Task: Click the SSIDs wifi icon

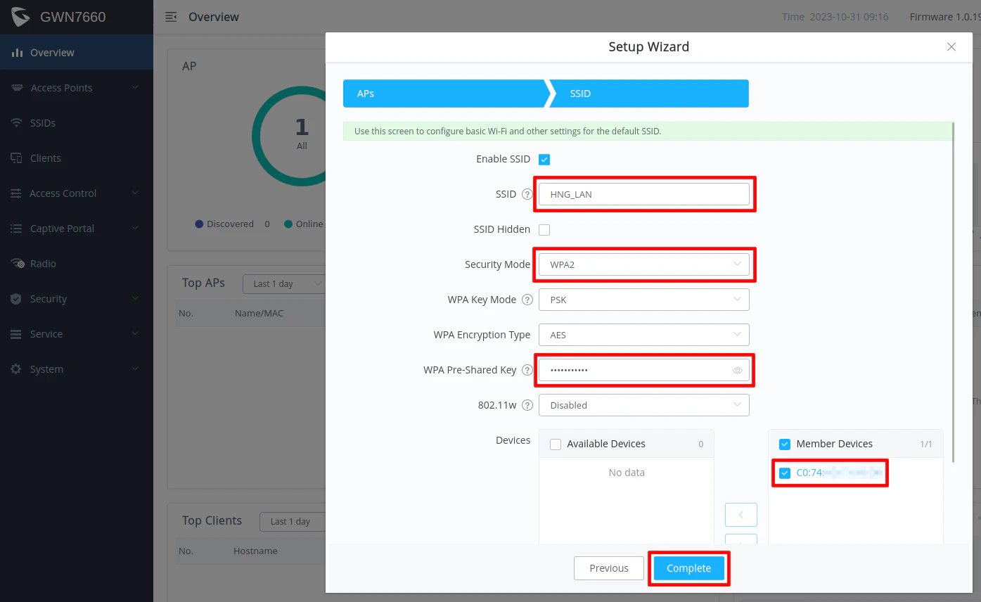Action: click(x=17, y=123)
